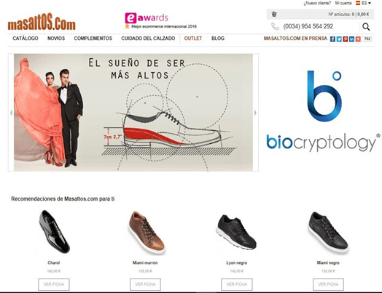Select the Miami marrón shoe thumbnail
The image size is (382, 293).
147,233
